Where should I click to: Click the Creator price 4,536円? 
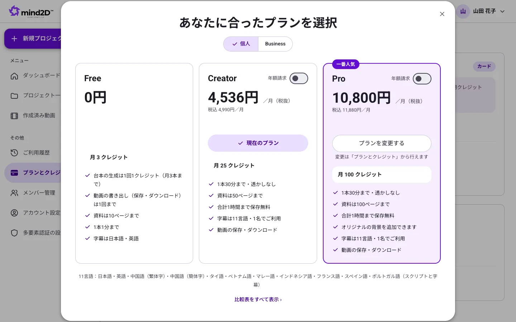233,97
